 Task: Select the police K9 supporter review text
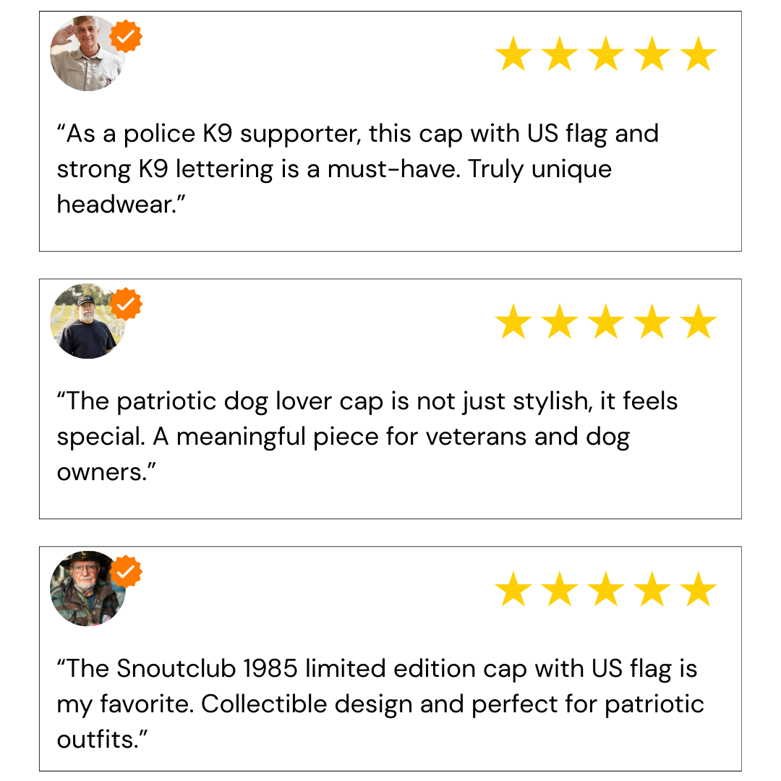coord(358,168)
